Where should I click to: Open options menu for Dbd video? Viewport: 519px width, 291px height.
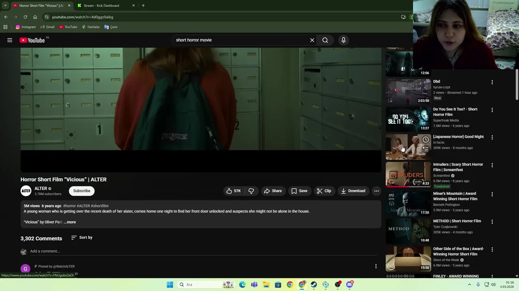[x=492, y=82]
